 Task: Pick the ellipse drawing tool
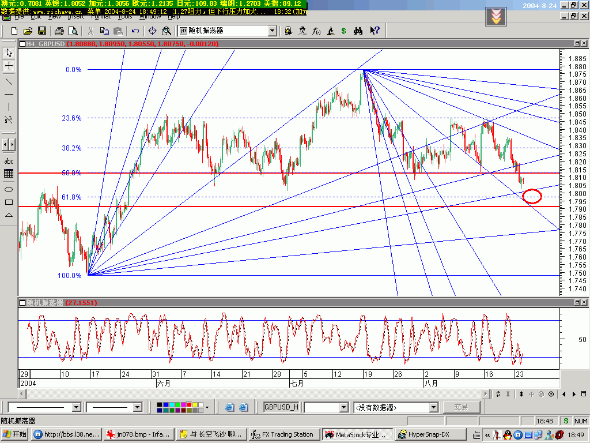(x=9, y=189)
